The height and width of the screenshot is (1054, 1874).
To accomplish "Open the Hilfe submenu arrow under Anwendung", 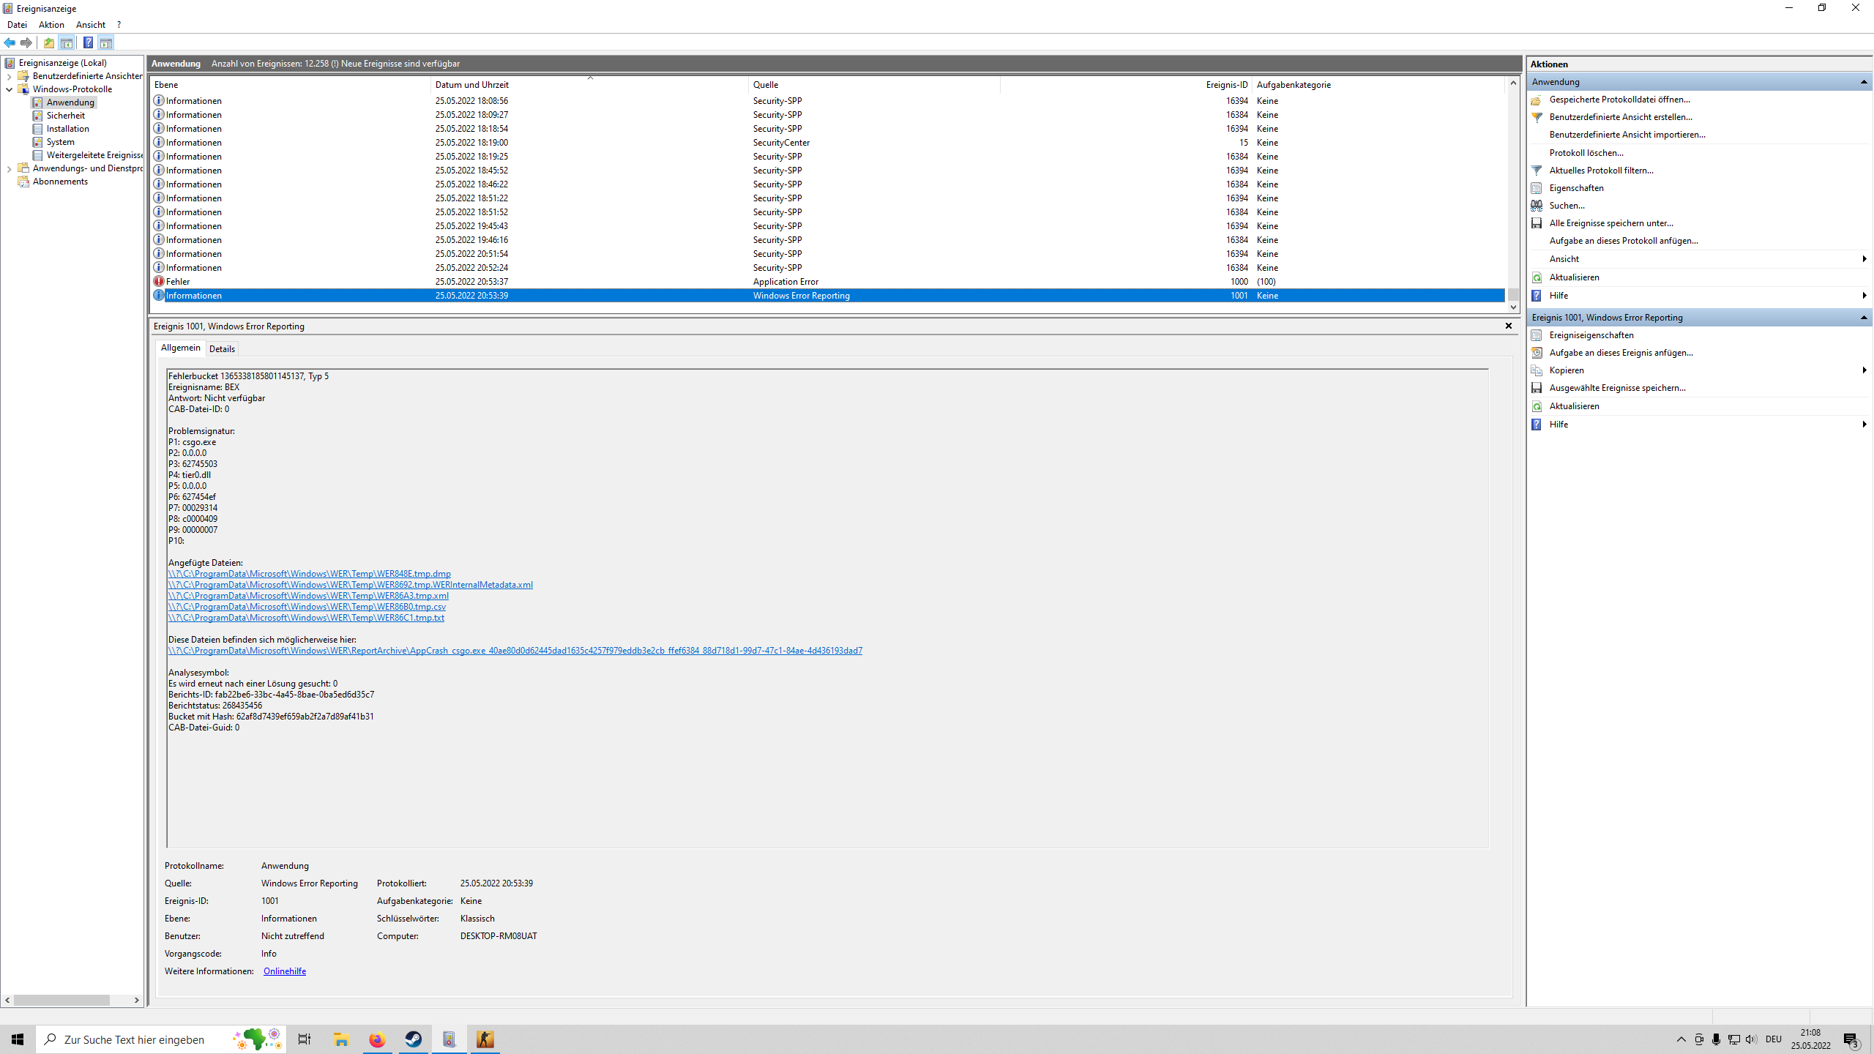I will (x=1864, y=296).
